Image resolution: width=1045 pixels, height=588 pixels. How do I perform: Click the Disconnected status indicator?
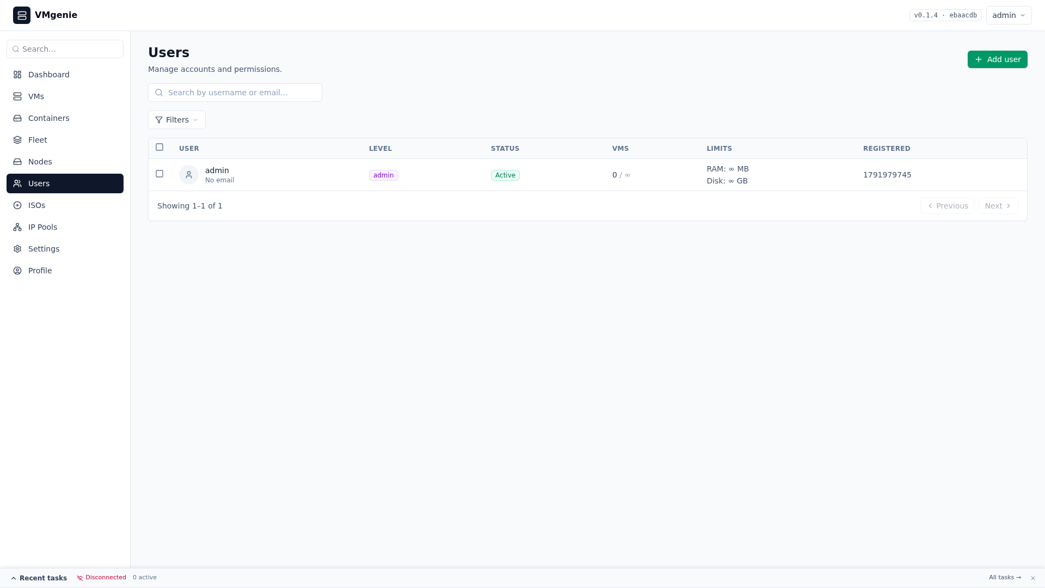[x=101, y=578]
